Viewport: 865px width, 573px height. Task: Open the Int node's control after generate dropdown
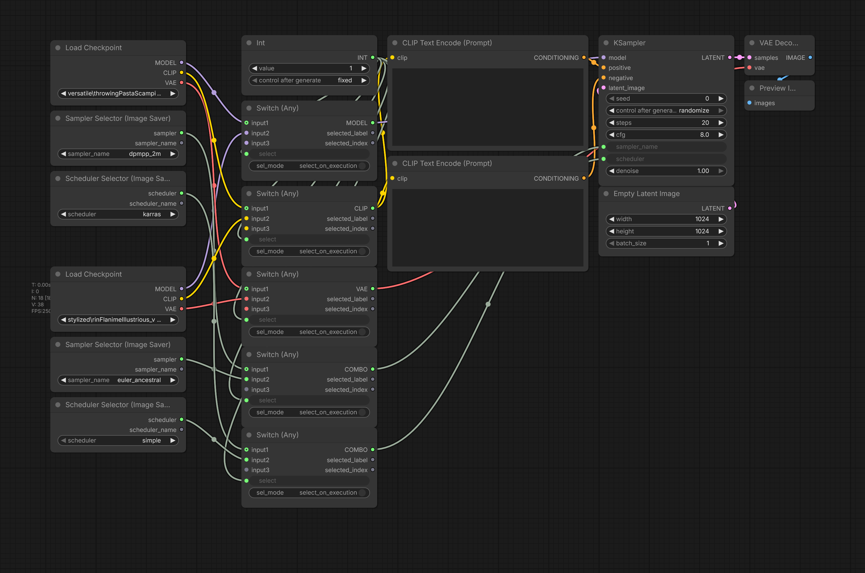pyautogui.click(x=309, y=80)
